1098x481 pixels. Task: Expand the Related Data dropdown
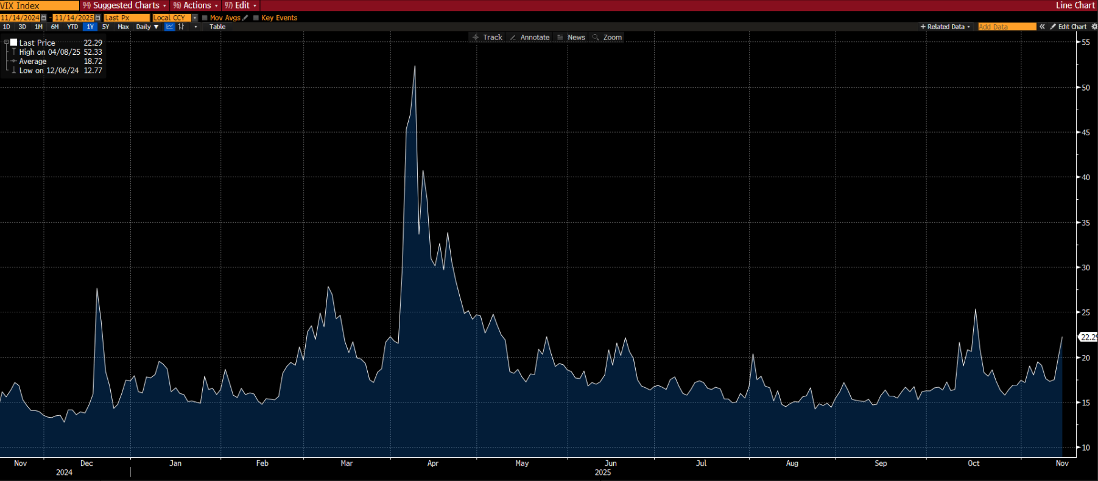coord(945,27)
